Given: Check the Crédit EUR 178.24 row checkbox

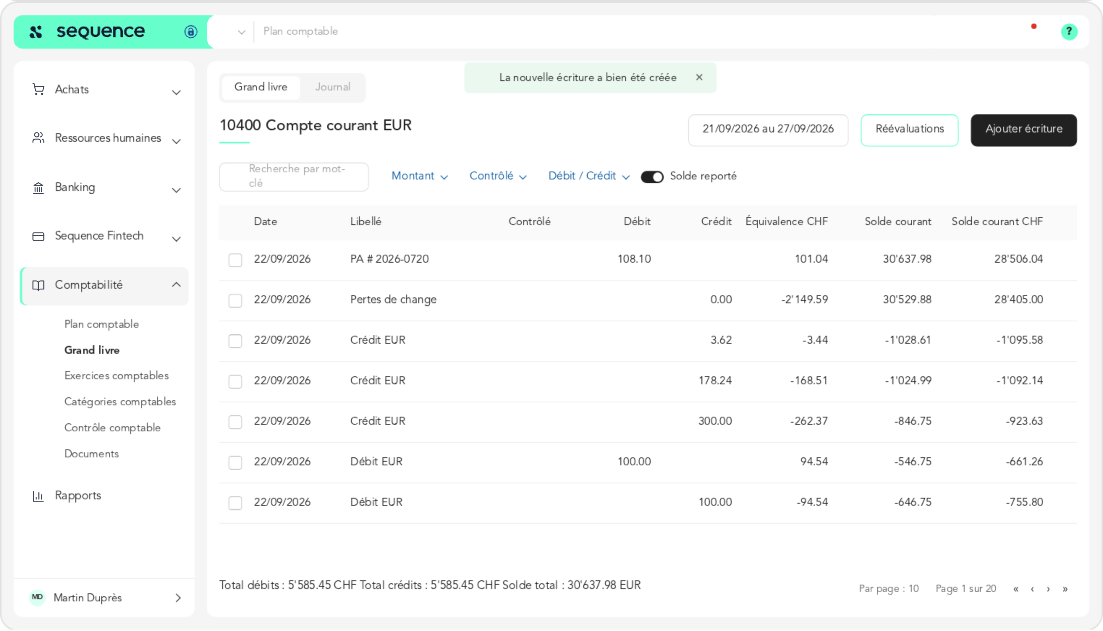Looking at the screenshot, I should pos(235,381).
